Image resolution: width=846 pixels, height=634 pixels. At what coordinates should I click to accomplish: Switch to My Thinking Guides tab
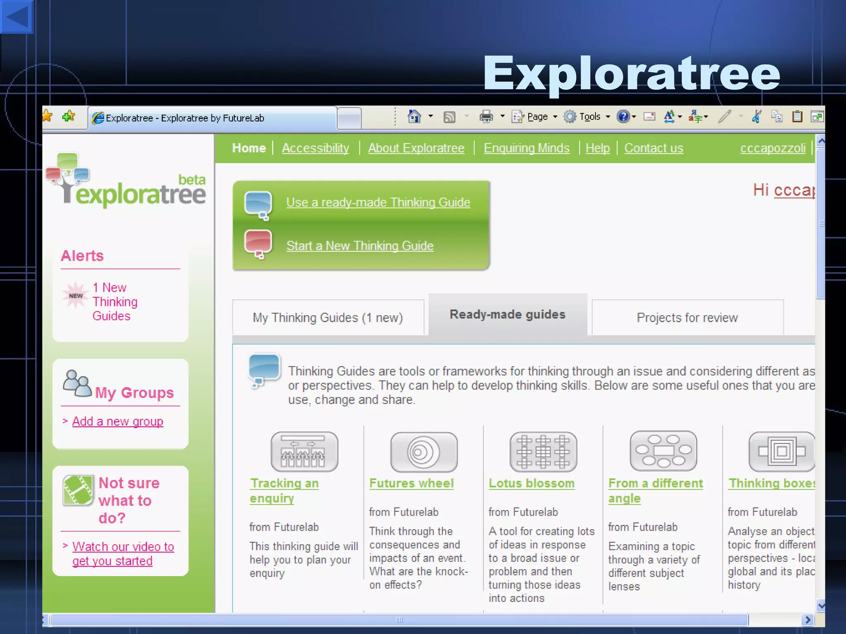click(x=328, y=317)
